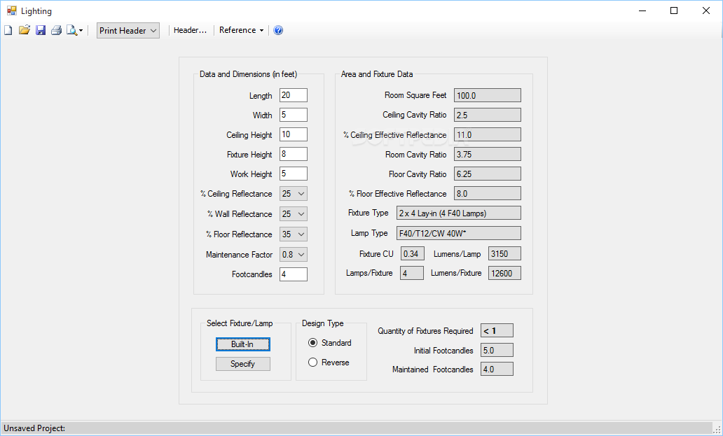Image resolution: width=723 pixels, height=436 pixels.
Task: Click the Ceiling Height input field
Action: (x=294, y=134)
